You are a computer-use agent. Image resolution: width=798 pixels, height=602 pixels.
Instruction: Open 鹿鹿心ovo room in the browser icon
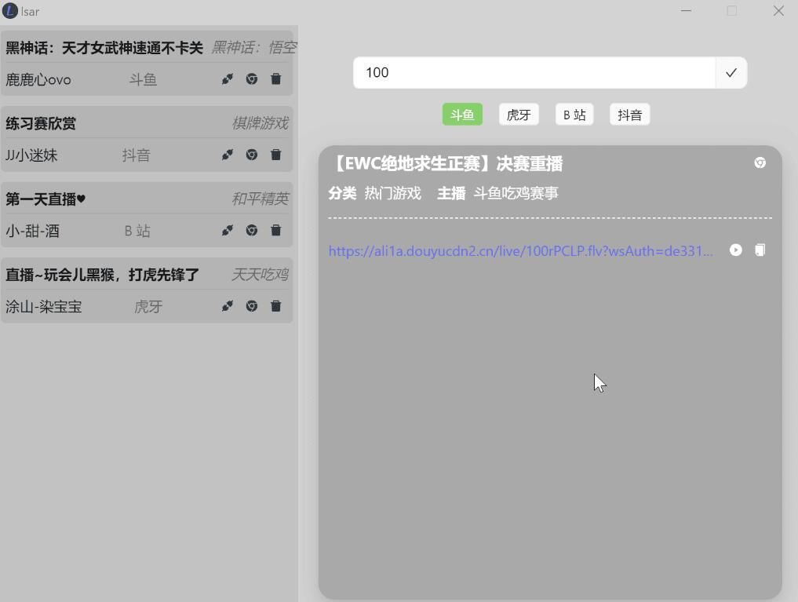(x=251, y=78)
